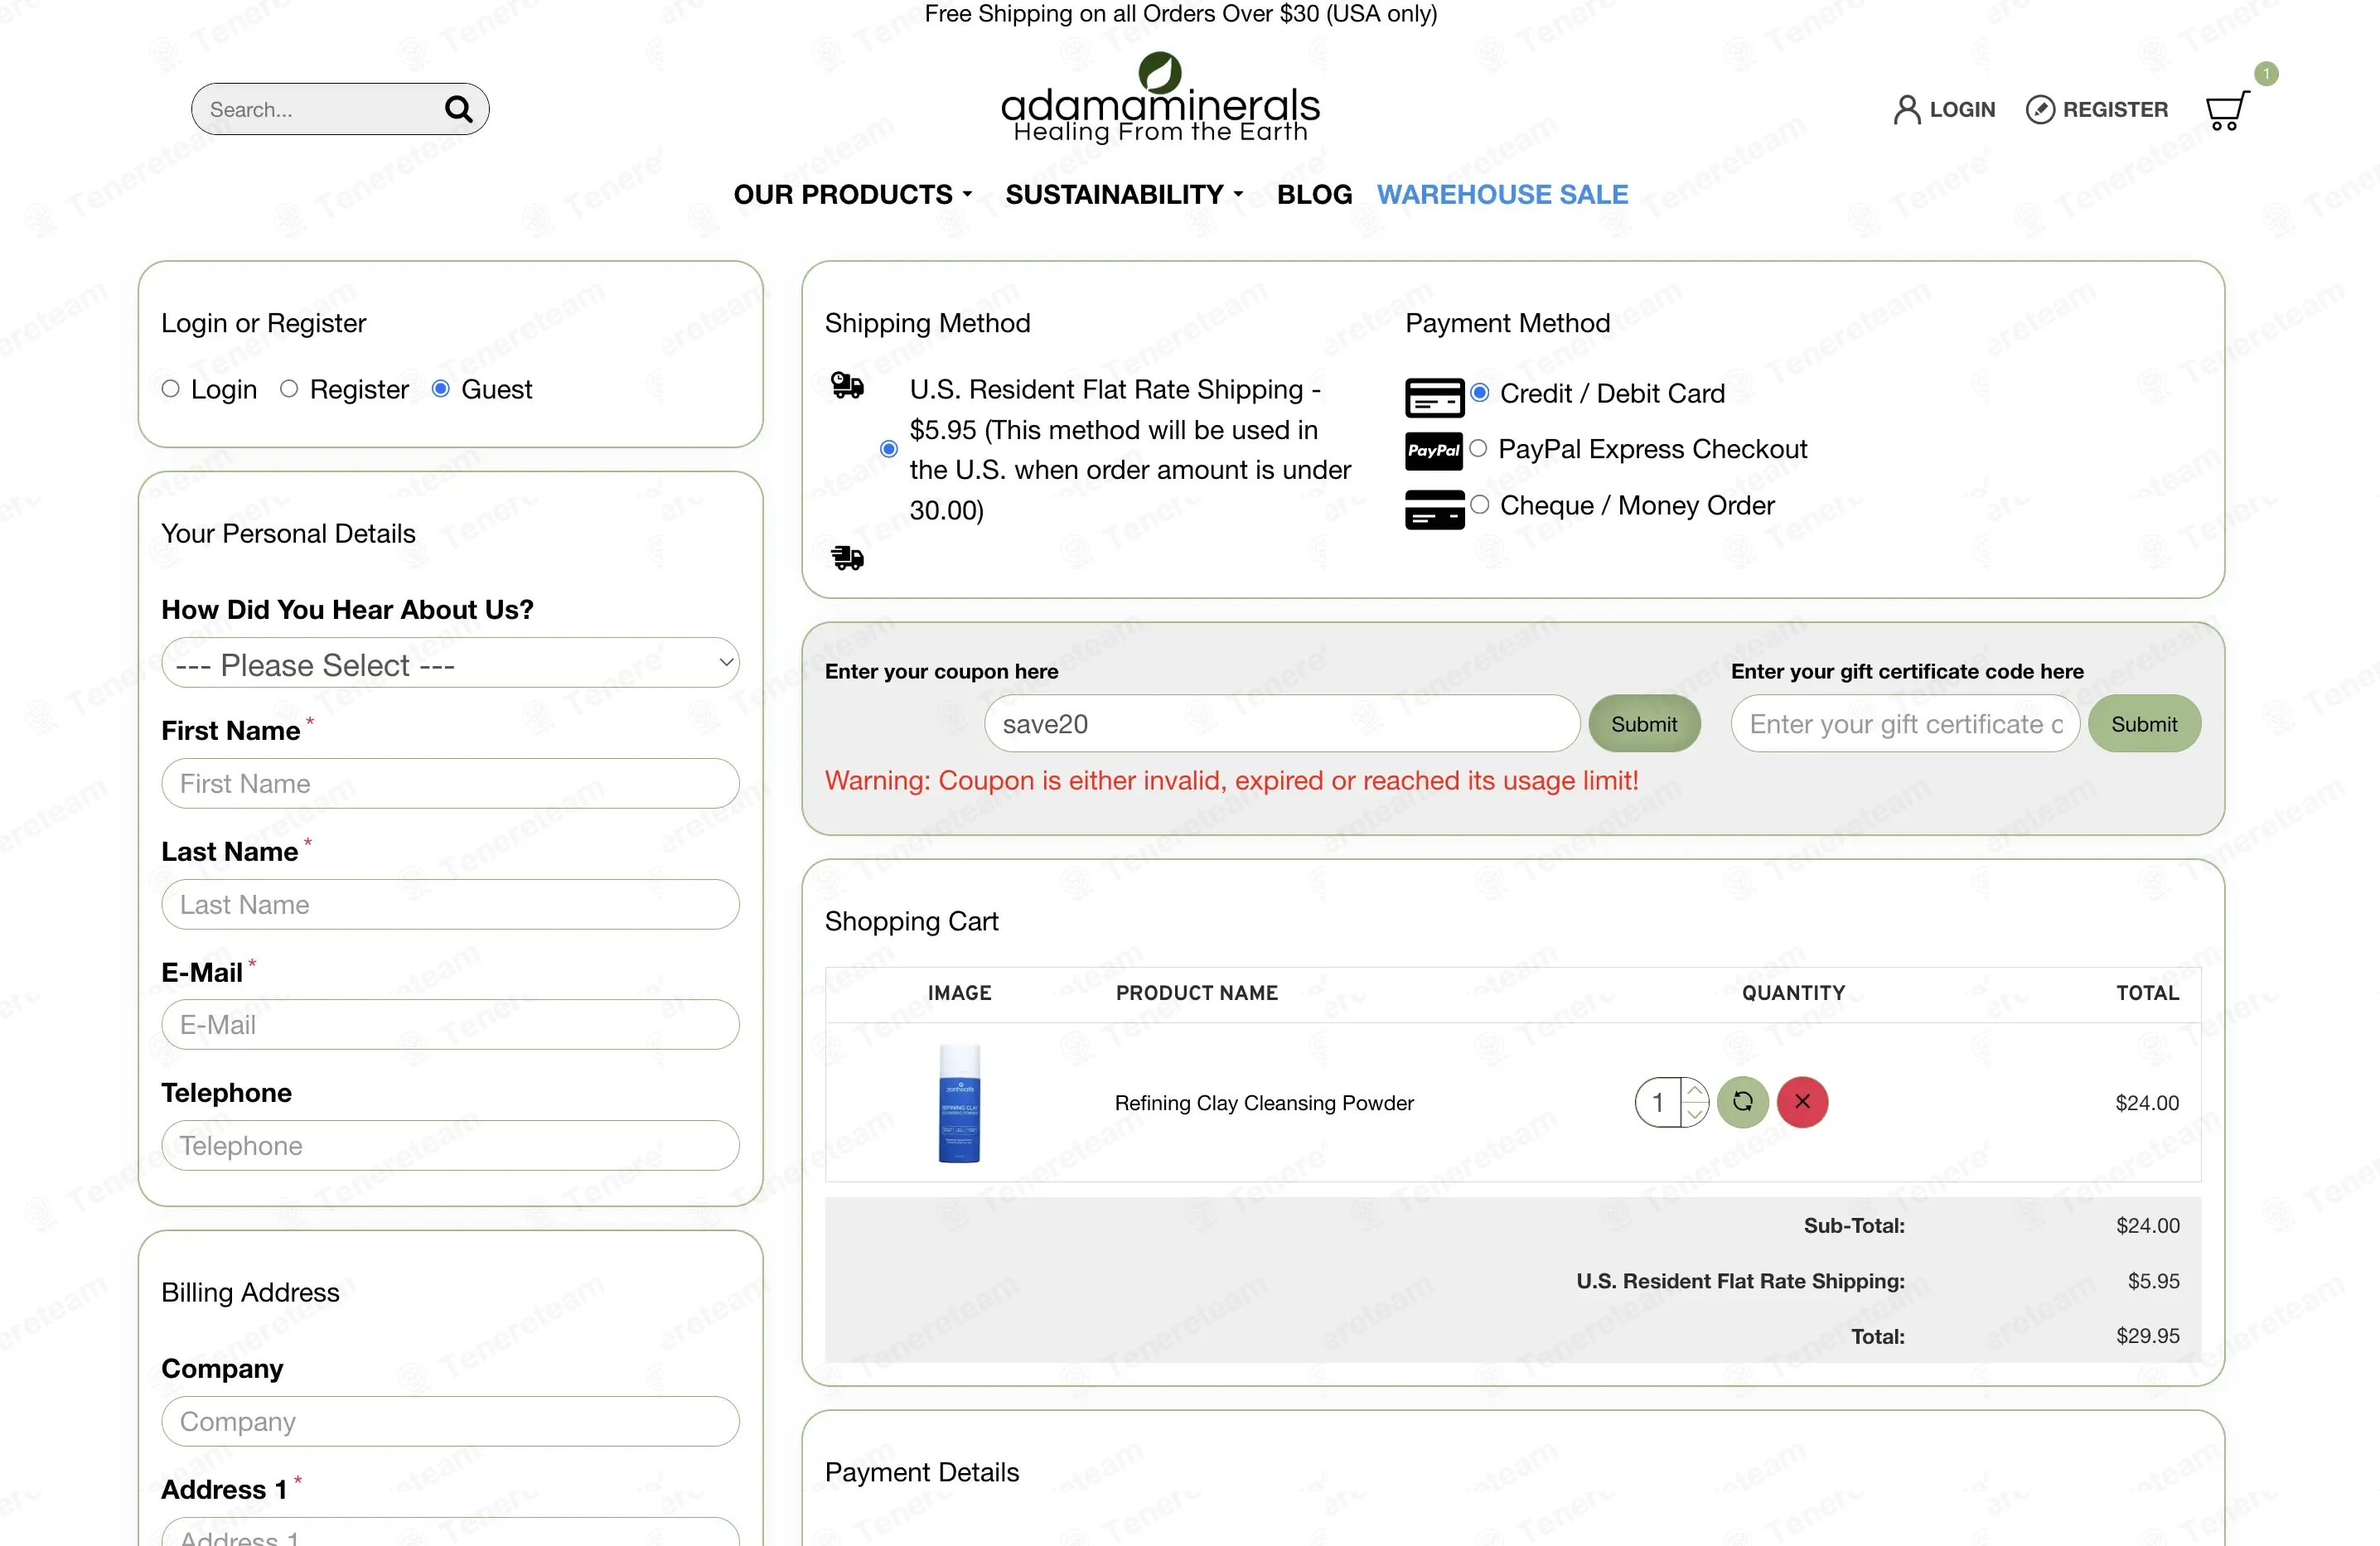Select the Guest radio option
Viewport: 2380px width, 1546px height.
[440, 388]
